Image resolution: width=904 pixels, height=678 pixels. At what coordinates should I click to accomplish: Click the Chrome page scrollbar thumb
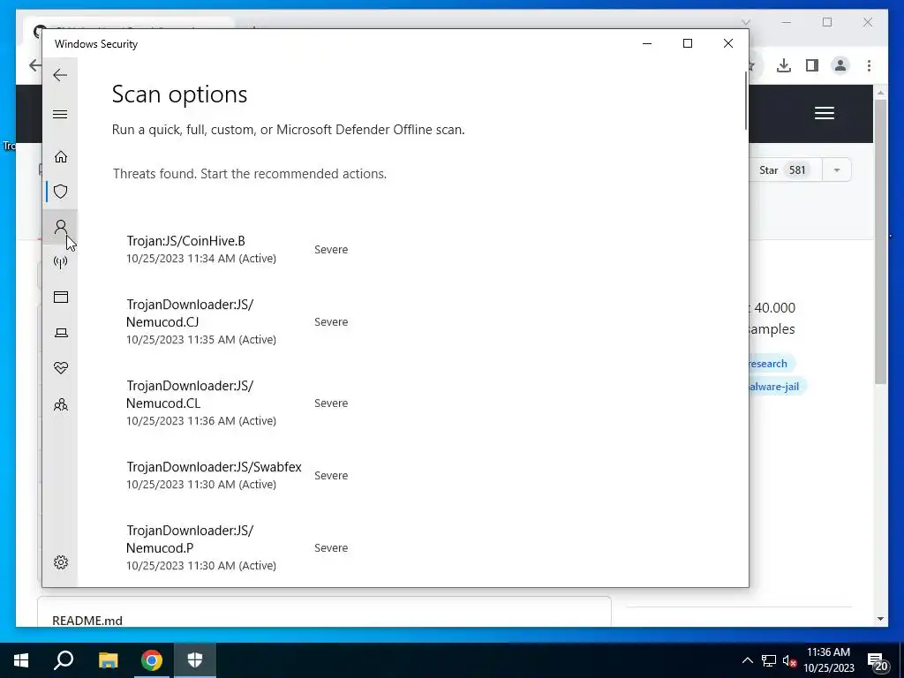(x=880, y=241)
